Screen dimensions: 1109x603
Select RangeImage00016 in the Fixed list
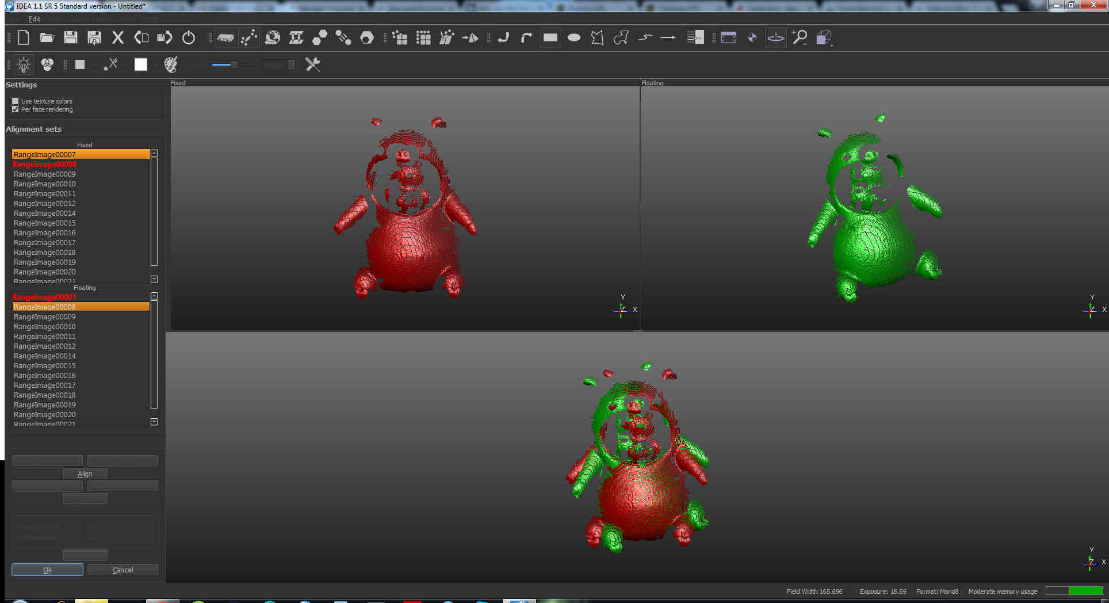(x=81, y=232)
